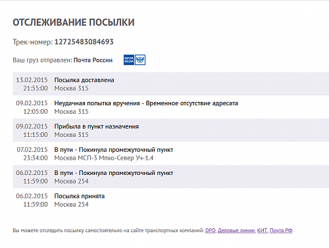Image resolution: width=329 pixels, height=248 pixels.
Task: Click the Russian Post eagle emblem icon
Action: (x=140, y=60)
